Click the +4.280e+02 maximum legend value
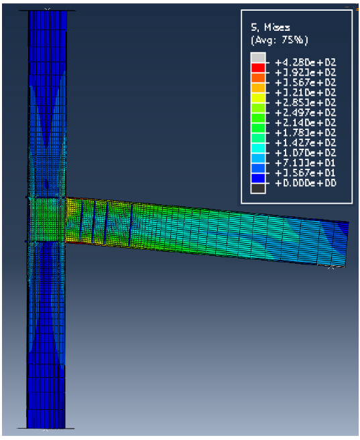This screenshot has height=440, width=360. (x=306, y=62)
